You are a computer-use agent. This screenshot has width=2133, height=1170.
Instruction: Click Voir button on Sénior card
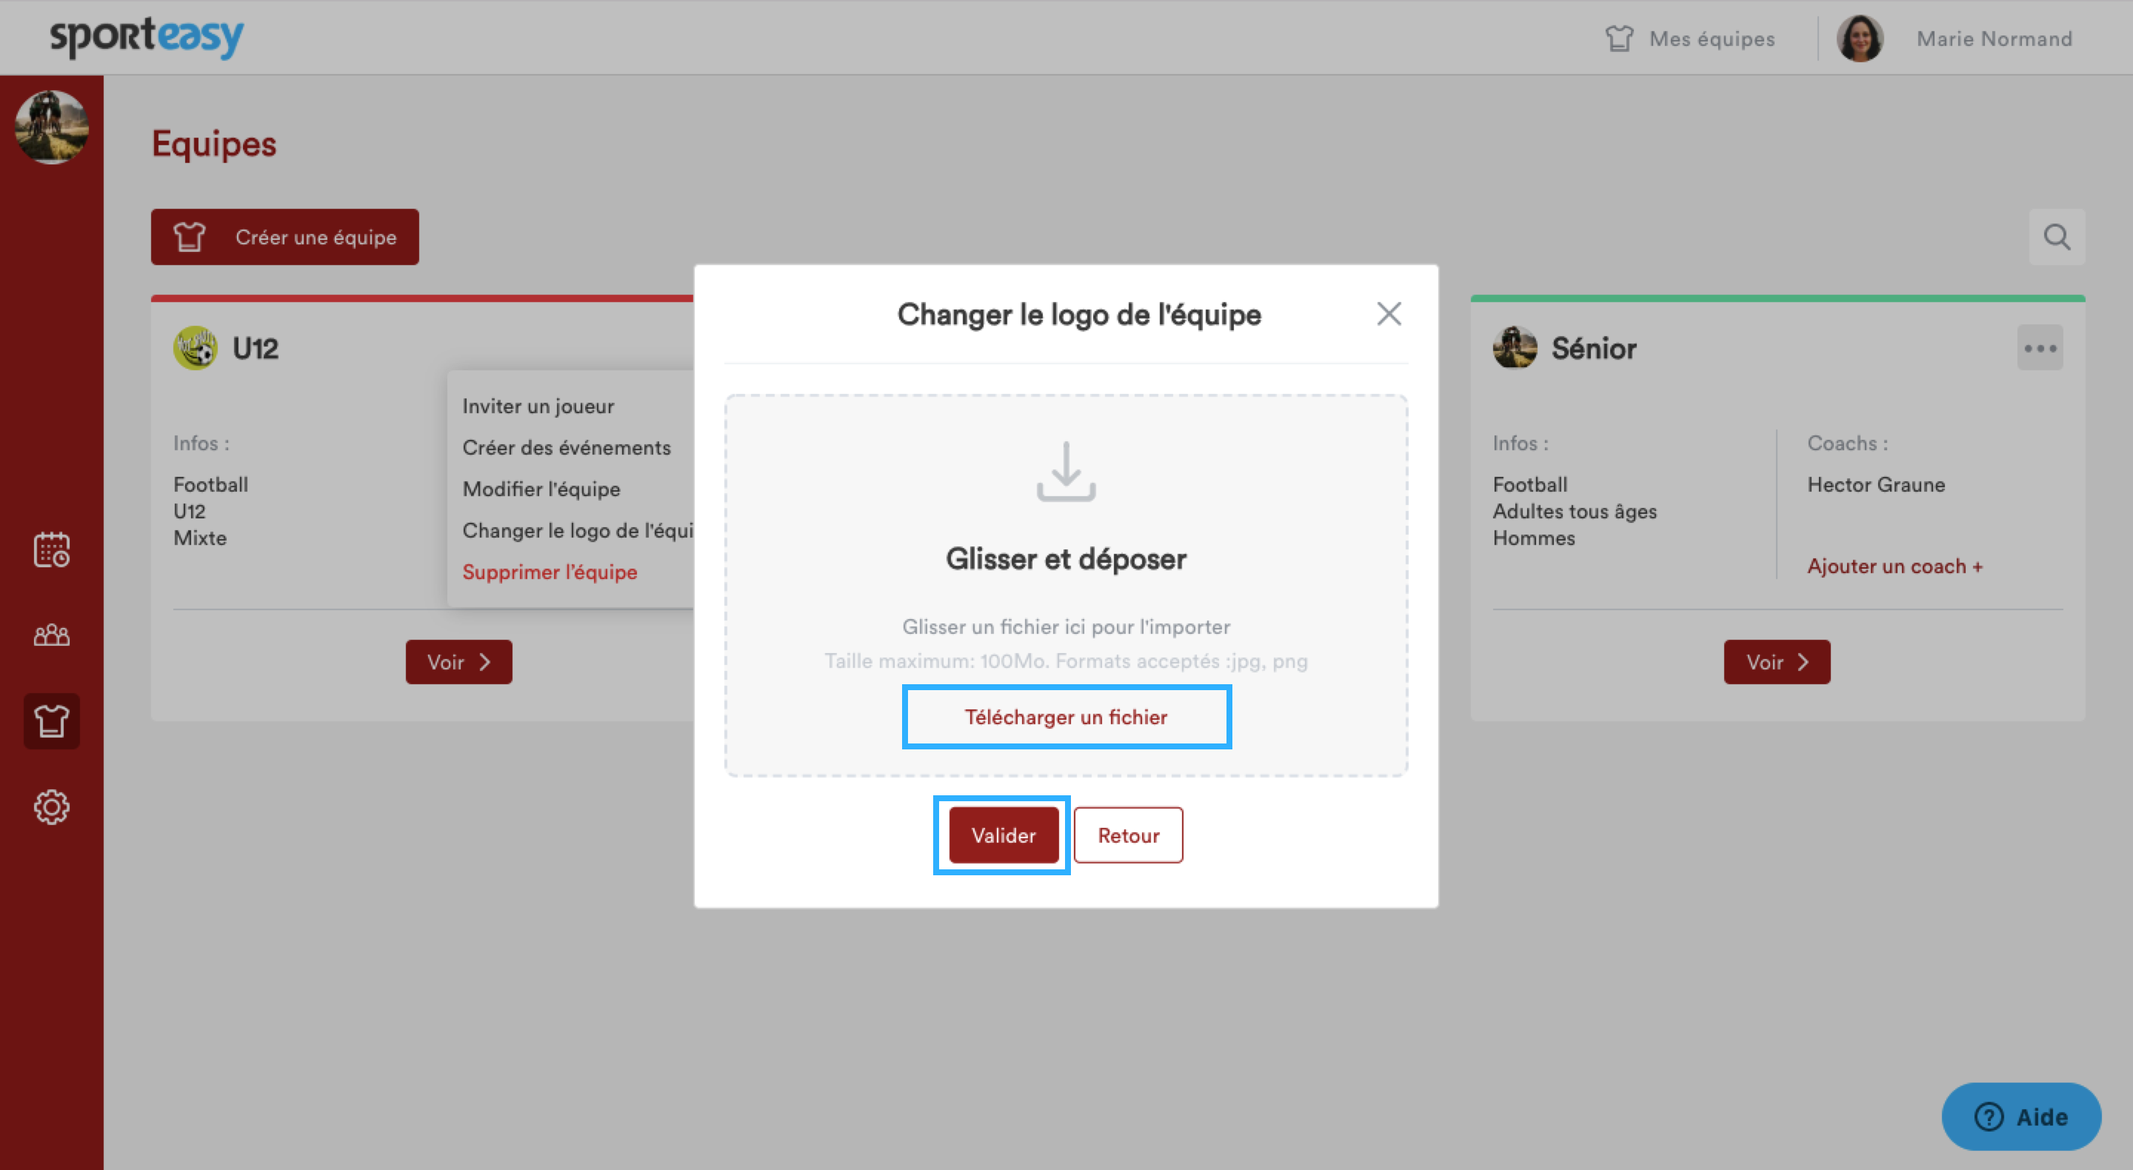coord(1777,661)
